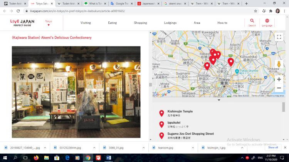
Task: Select the Sugamo Jizo Dori pin icon
Action: 161,136
